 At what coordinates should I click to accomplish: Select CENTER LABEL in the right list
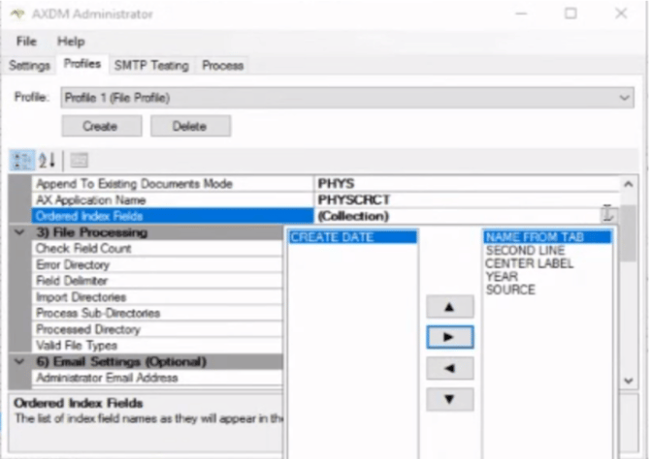point(529,263)
